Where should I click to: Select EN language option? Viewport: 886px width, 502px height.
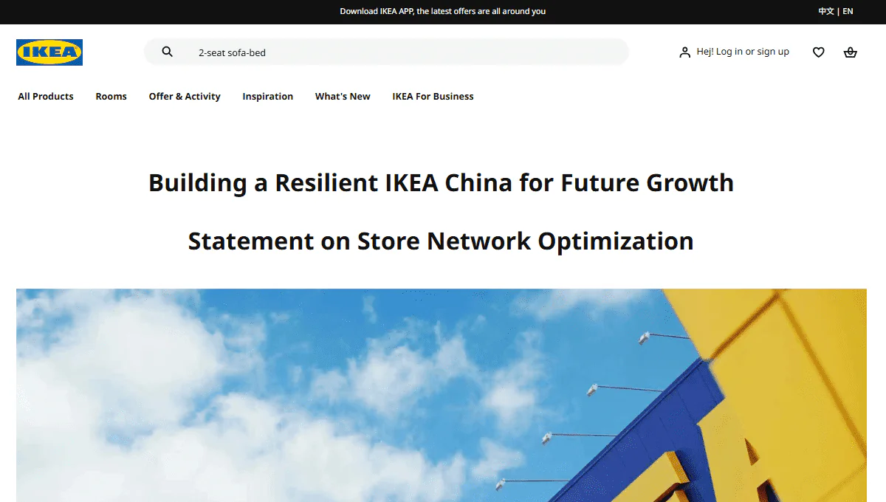847,11
